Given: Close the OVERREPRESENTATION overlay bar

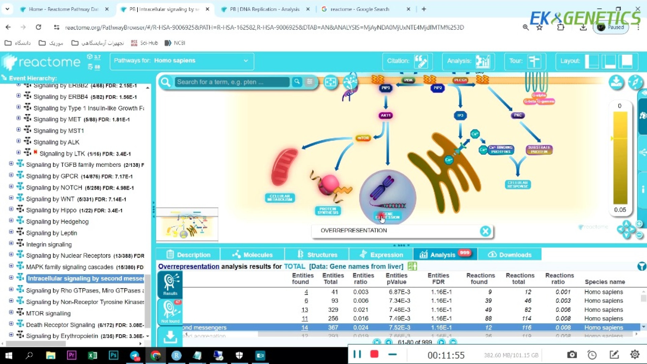Looking at the screenshot, I should click(x=485, y=231).
